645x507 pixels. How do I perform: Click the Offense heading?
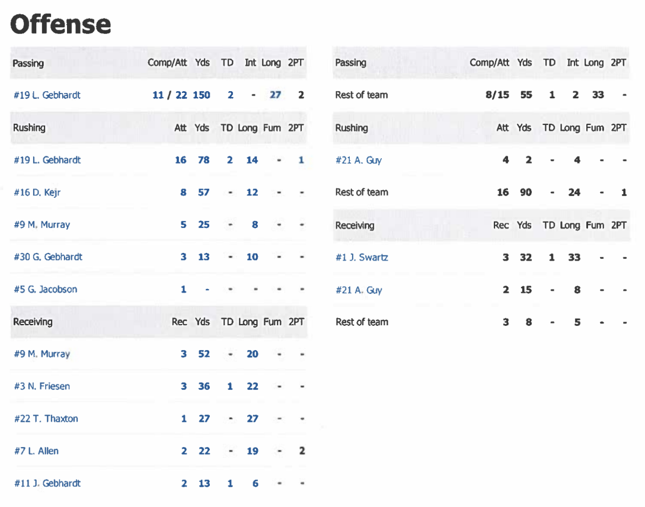(60, 24)
